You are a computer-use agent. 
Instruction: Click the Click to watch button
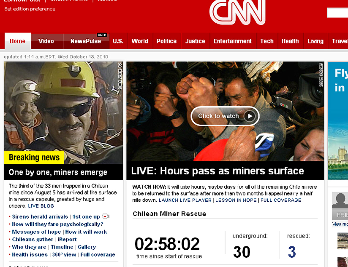pos(225,116)
